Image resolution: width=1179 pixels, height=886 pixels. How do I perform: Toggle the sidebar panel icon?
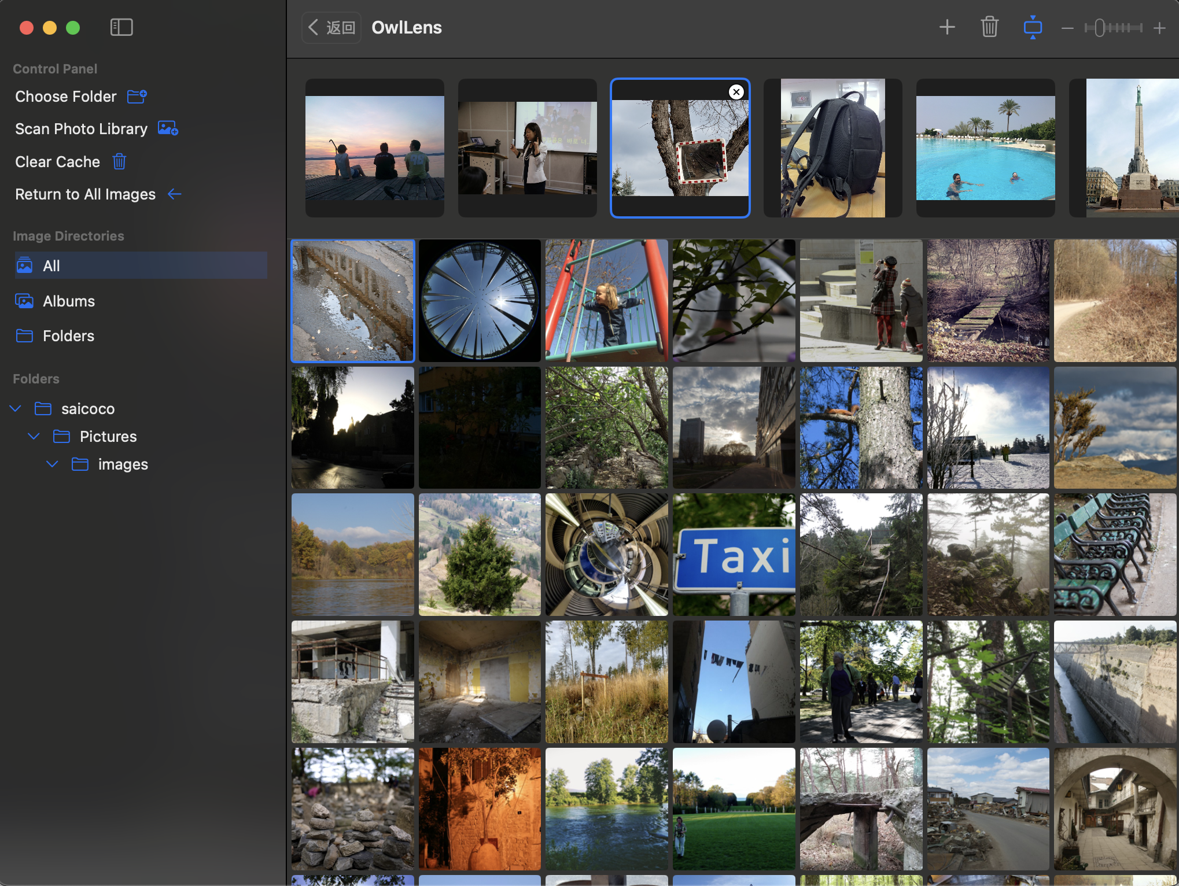121,27
